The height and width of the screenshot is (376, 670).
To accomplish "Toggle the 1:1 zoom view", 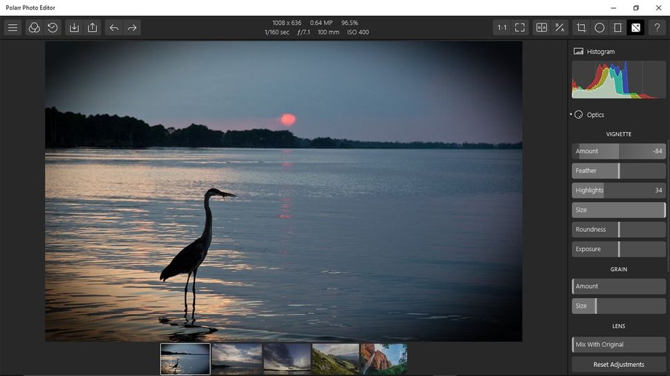I will (x=502, y=28).
